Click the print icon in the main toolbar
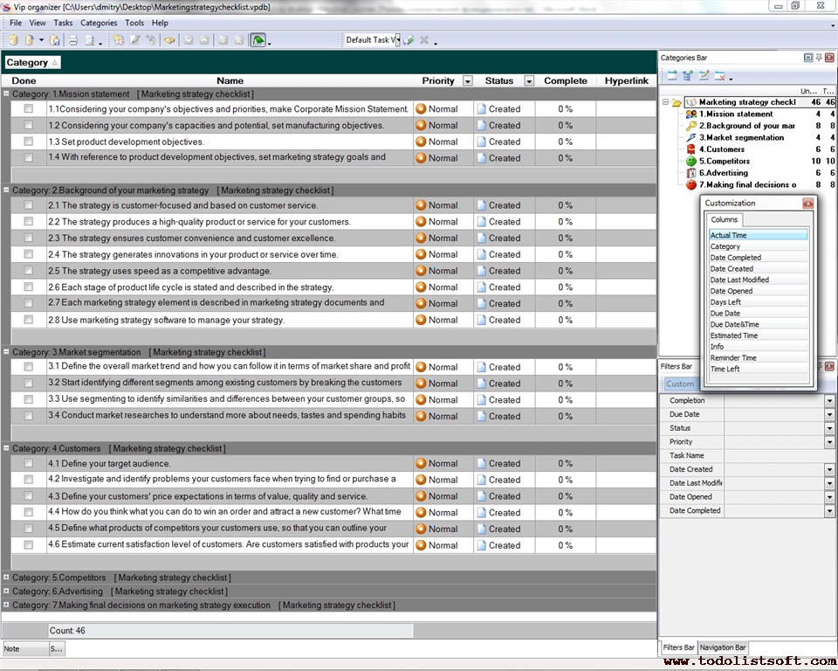838x671 pixels. coord(73,40)
